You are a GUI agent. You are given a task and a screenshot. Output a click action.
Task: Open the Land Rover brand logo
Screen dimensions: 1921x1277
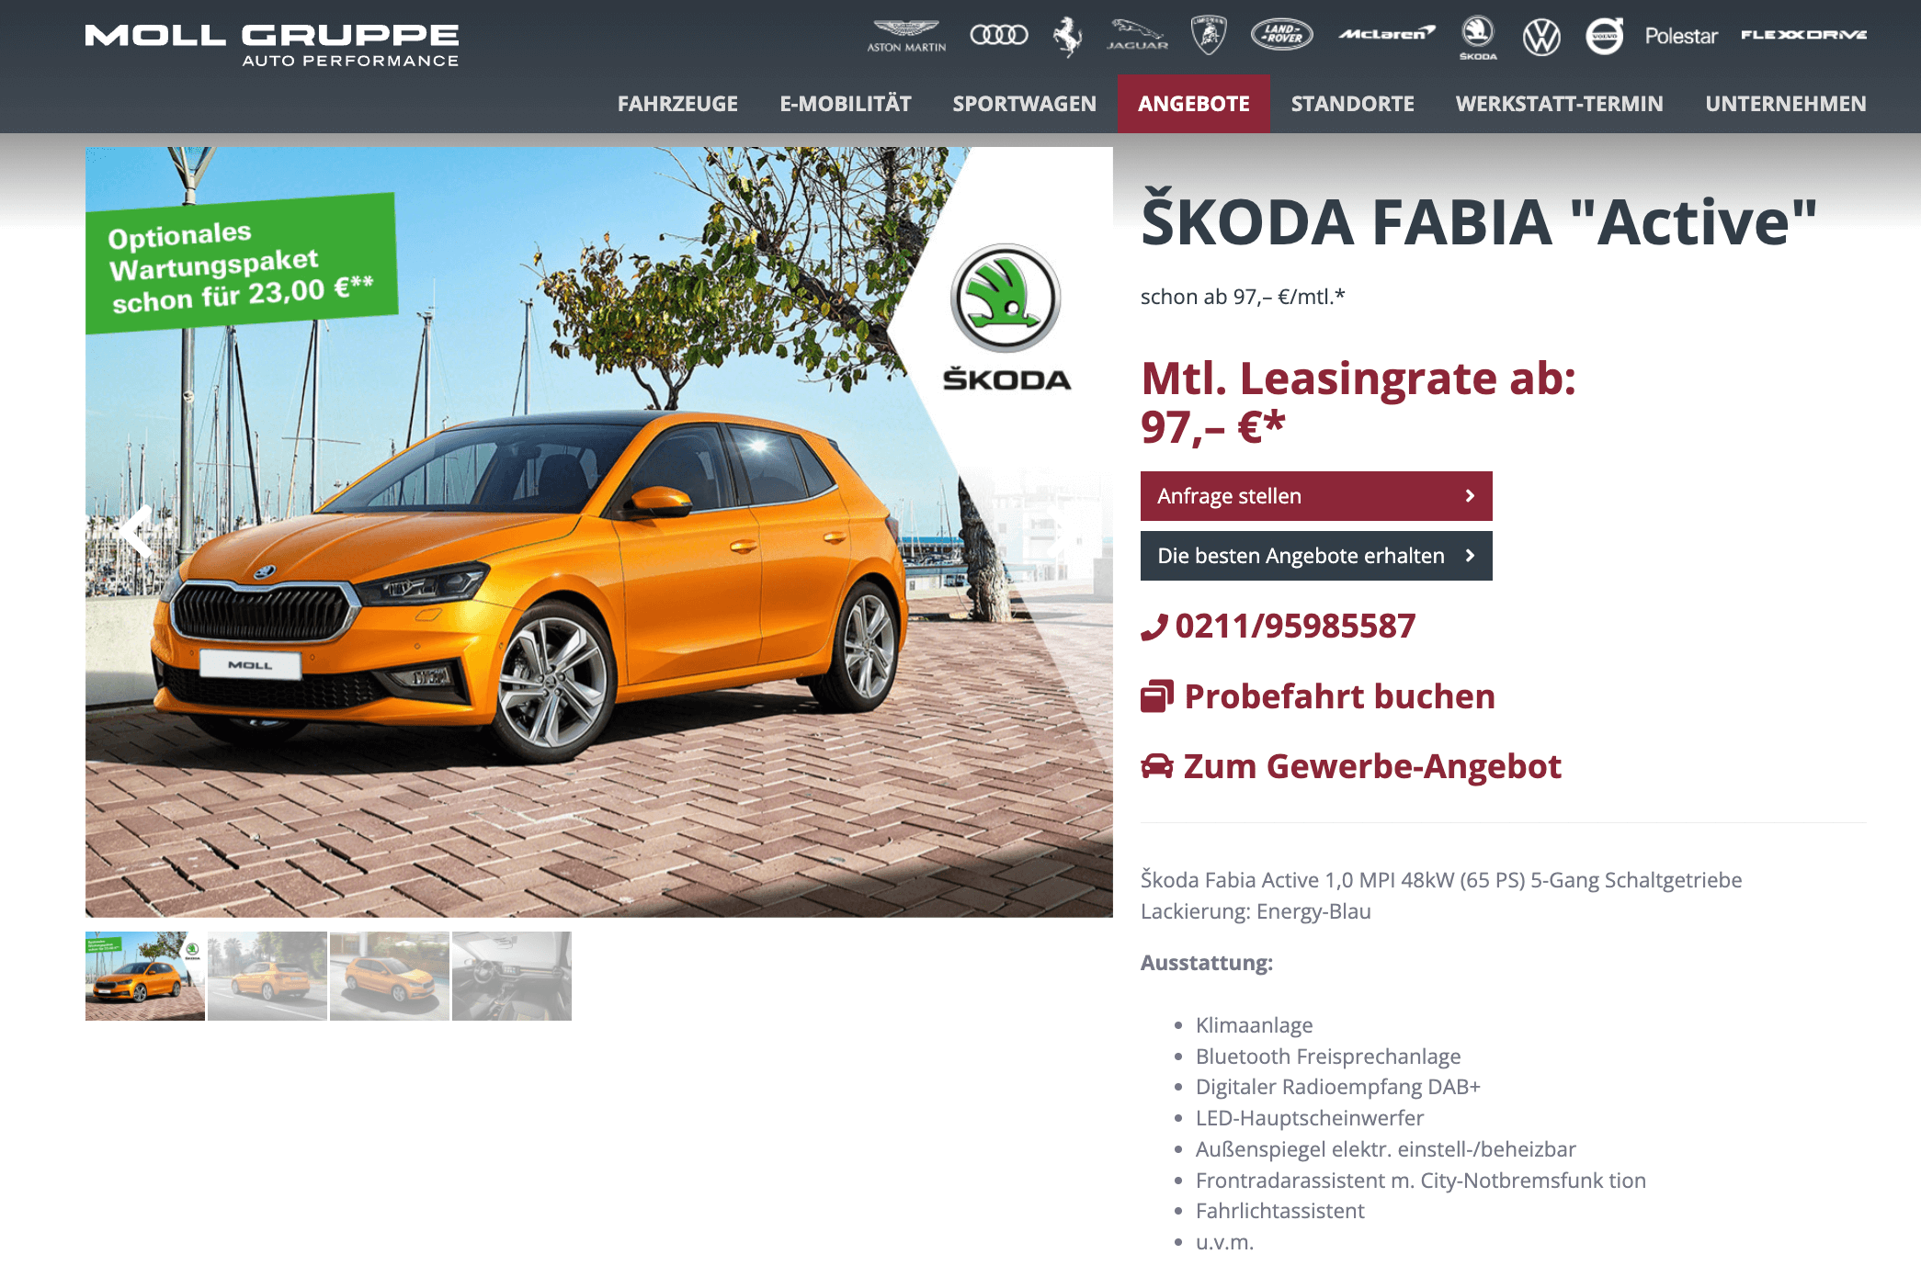(x=1282, y=35)
